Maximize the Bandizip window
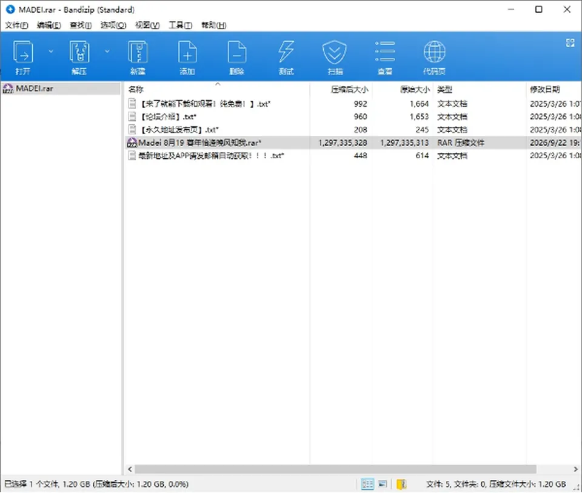582x493 pixels. pos(539,9)
